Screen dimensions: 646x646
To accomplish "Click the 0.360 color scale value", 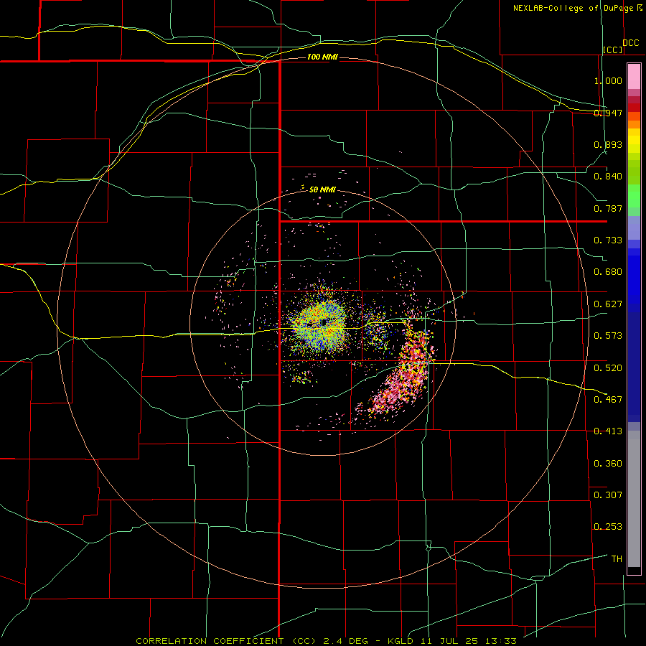I will point(608,464).
